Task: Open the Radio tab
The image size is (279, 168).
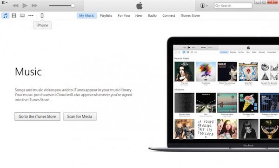Action: (x=153, y=16)
